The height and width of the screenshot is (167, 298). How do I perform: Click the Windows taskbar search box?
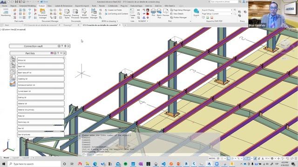click(34, 164)
